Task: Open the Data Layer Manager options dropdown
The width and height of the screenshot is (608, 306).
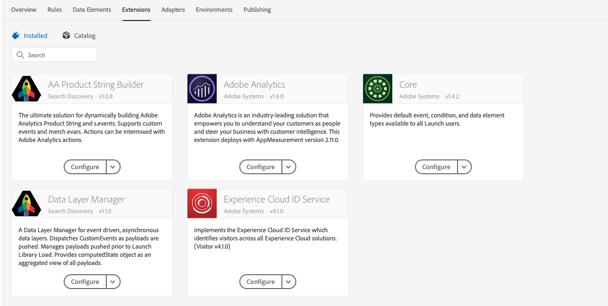Action: pyautogui.click(x=113, y=282)
